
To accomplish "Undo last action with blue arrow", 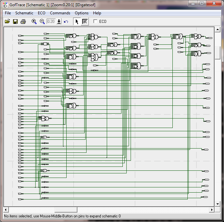I will 66,22.
